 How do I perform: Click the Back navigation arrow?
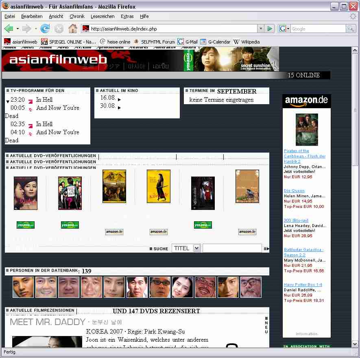point(9,28)
